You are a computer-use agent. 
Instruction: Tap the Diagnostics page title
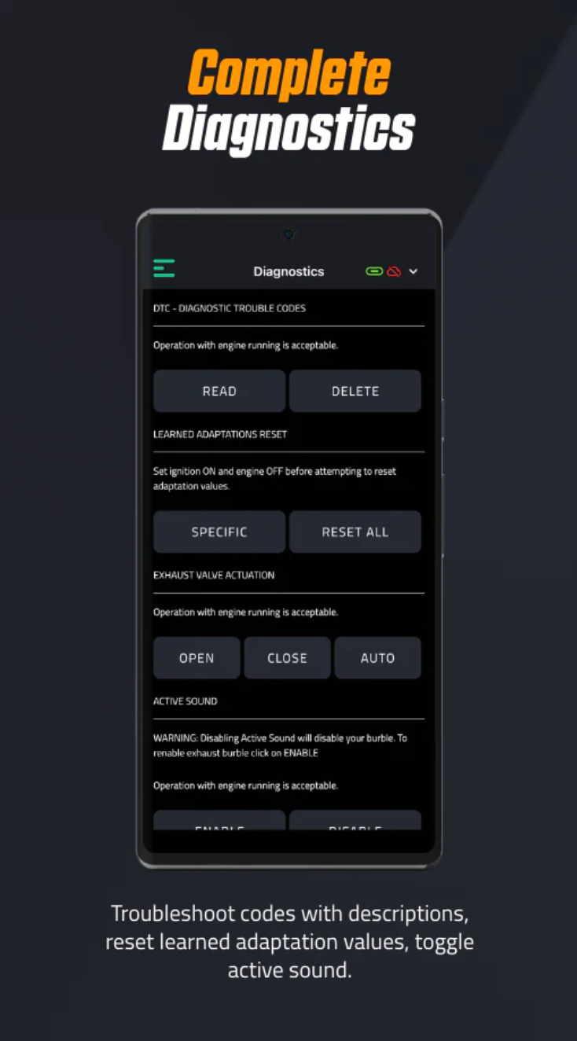[x=288, y=271]
